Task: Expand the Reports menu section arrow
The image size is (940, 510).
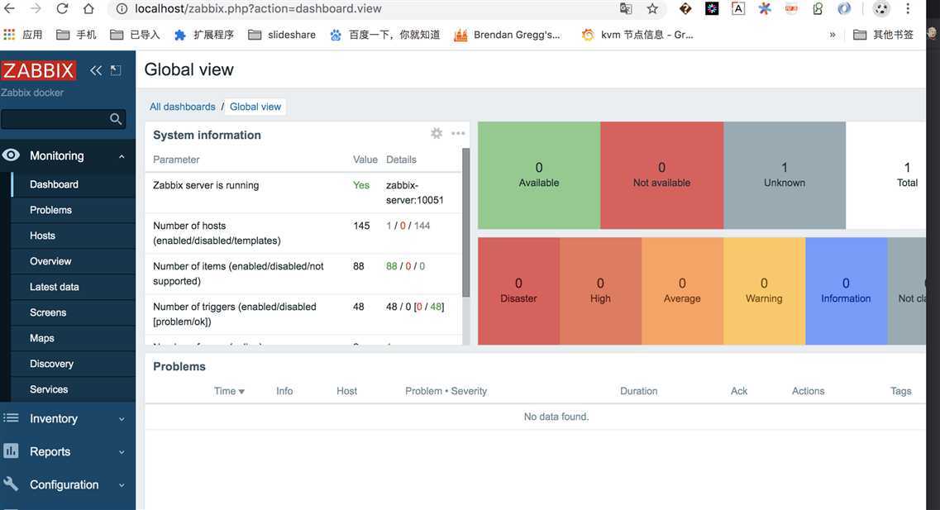Action: pos(122,452)
